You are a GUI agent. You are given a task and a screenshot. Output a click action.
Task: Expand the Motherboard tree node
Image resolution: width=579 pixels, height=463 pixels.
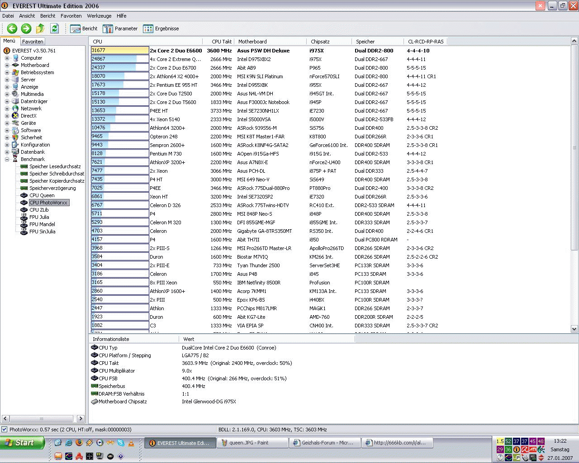pos(7,65)
